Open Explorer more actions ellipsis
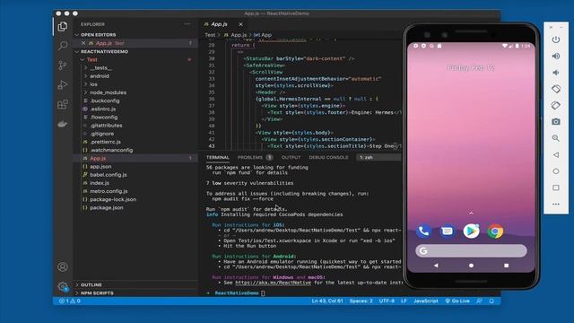The height and width of the screenshot is (323, 574). 187,24
